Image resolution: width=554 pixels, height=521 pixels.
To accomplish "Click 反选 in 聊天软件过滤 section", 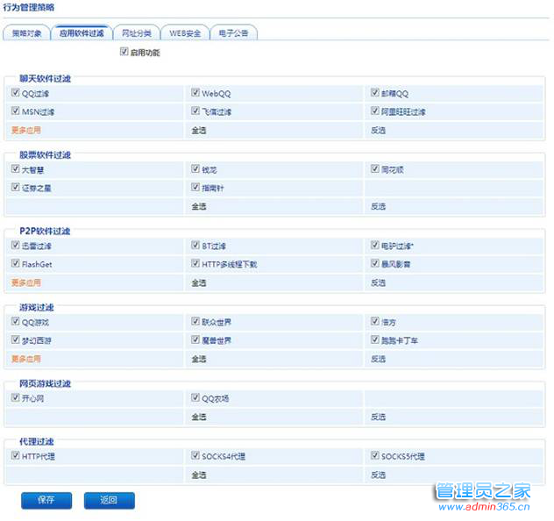I will tap(379, 130).
